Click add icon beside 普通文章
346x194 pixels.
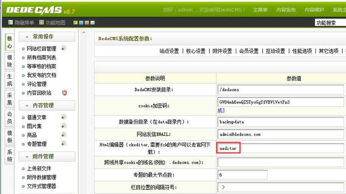point(64,117)
